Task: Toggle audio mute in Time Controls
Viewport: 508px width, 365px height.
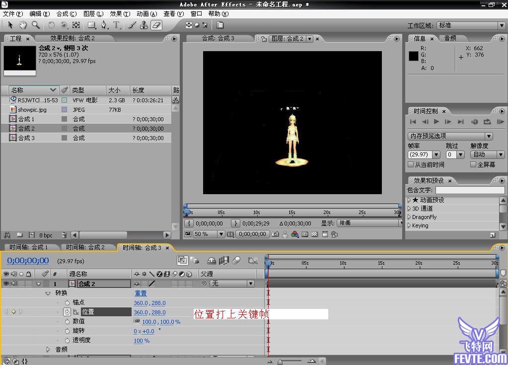Action: 474,122
